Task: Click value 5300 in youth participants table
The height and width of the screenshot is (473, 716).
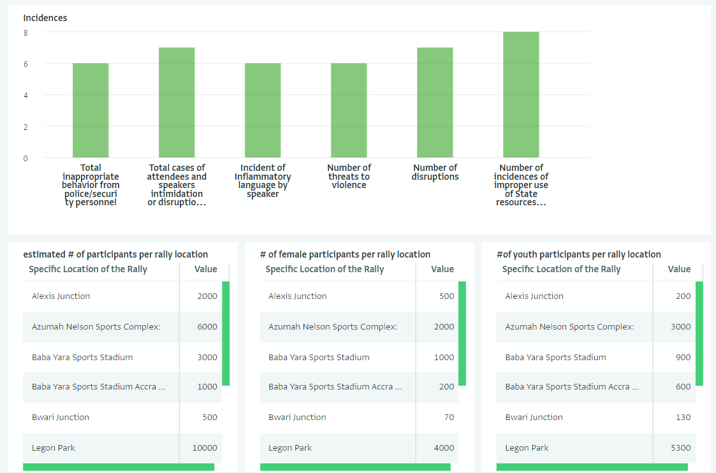Action: point(681,448)
